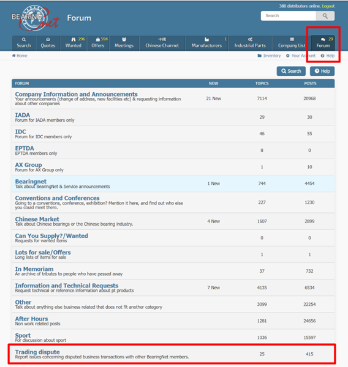This screenshot has height=367, width=348.
Task: Open the IADA forum
Action: point(23,115)
